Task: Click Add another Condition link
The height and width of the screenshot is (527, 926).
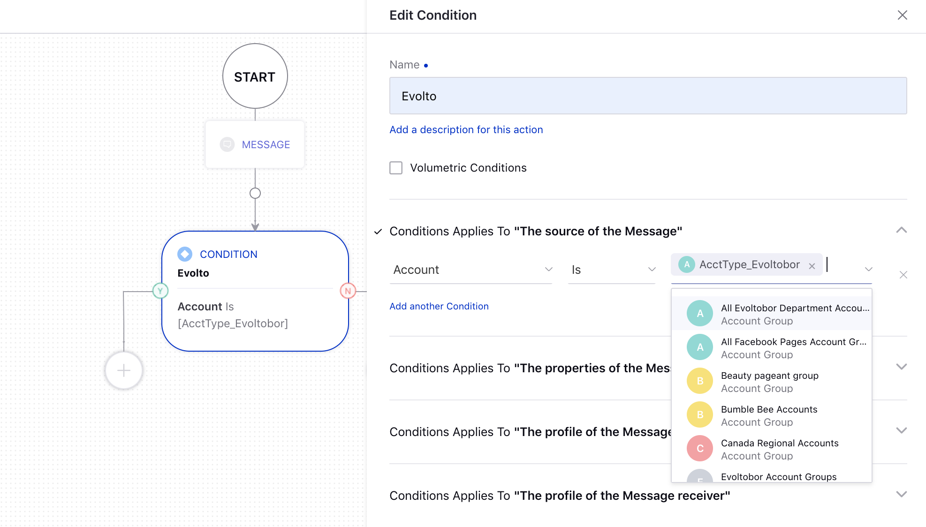Action: click(439, 306)
